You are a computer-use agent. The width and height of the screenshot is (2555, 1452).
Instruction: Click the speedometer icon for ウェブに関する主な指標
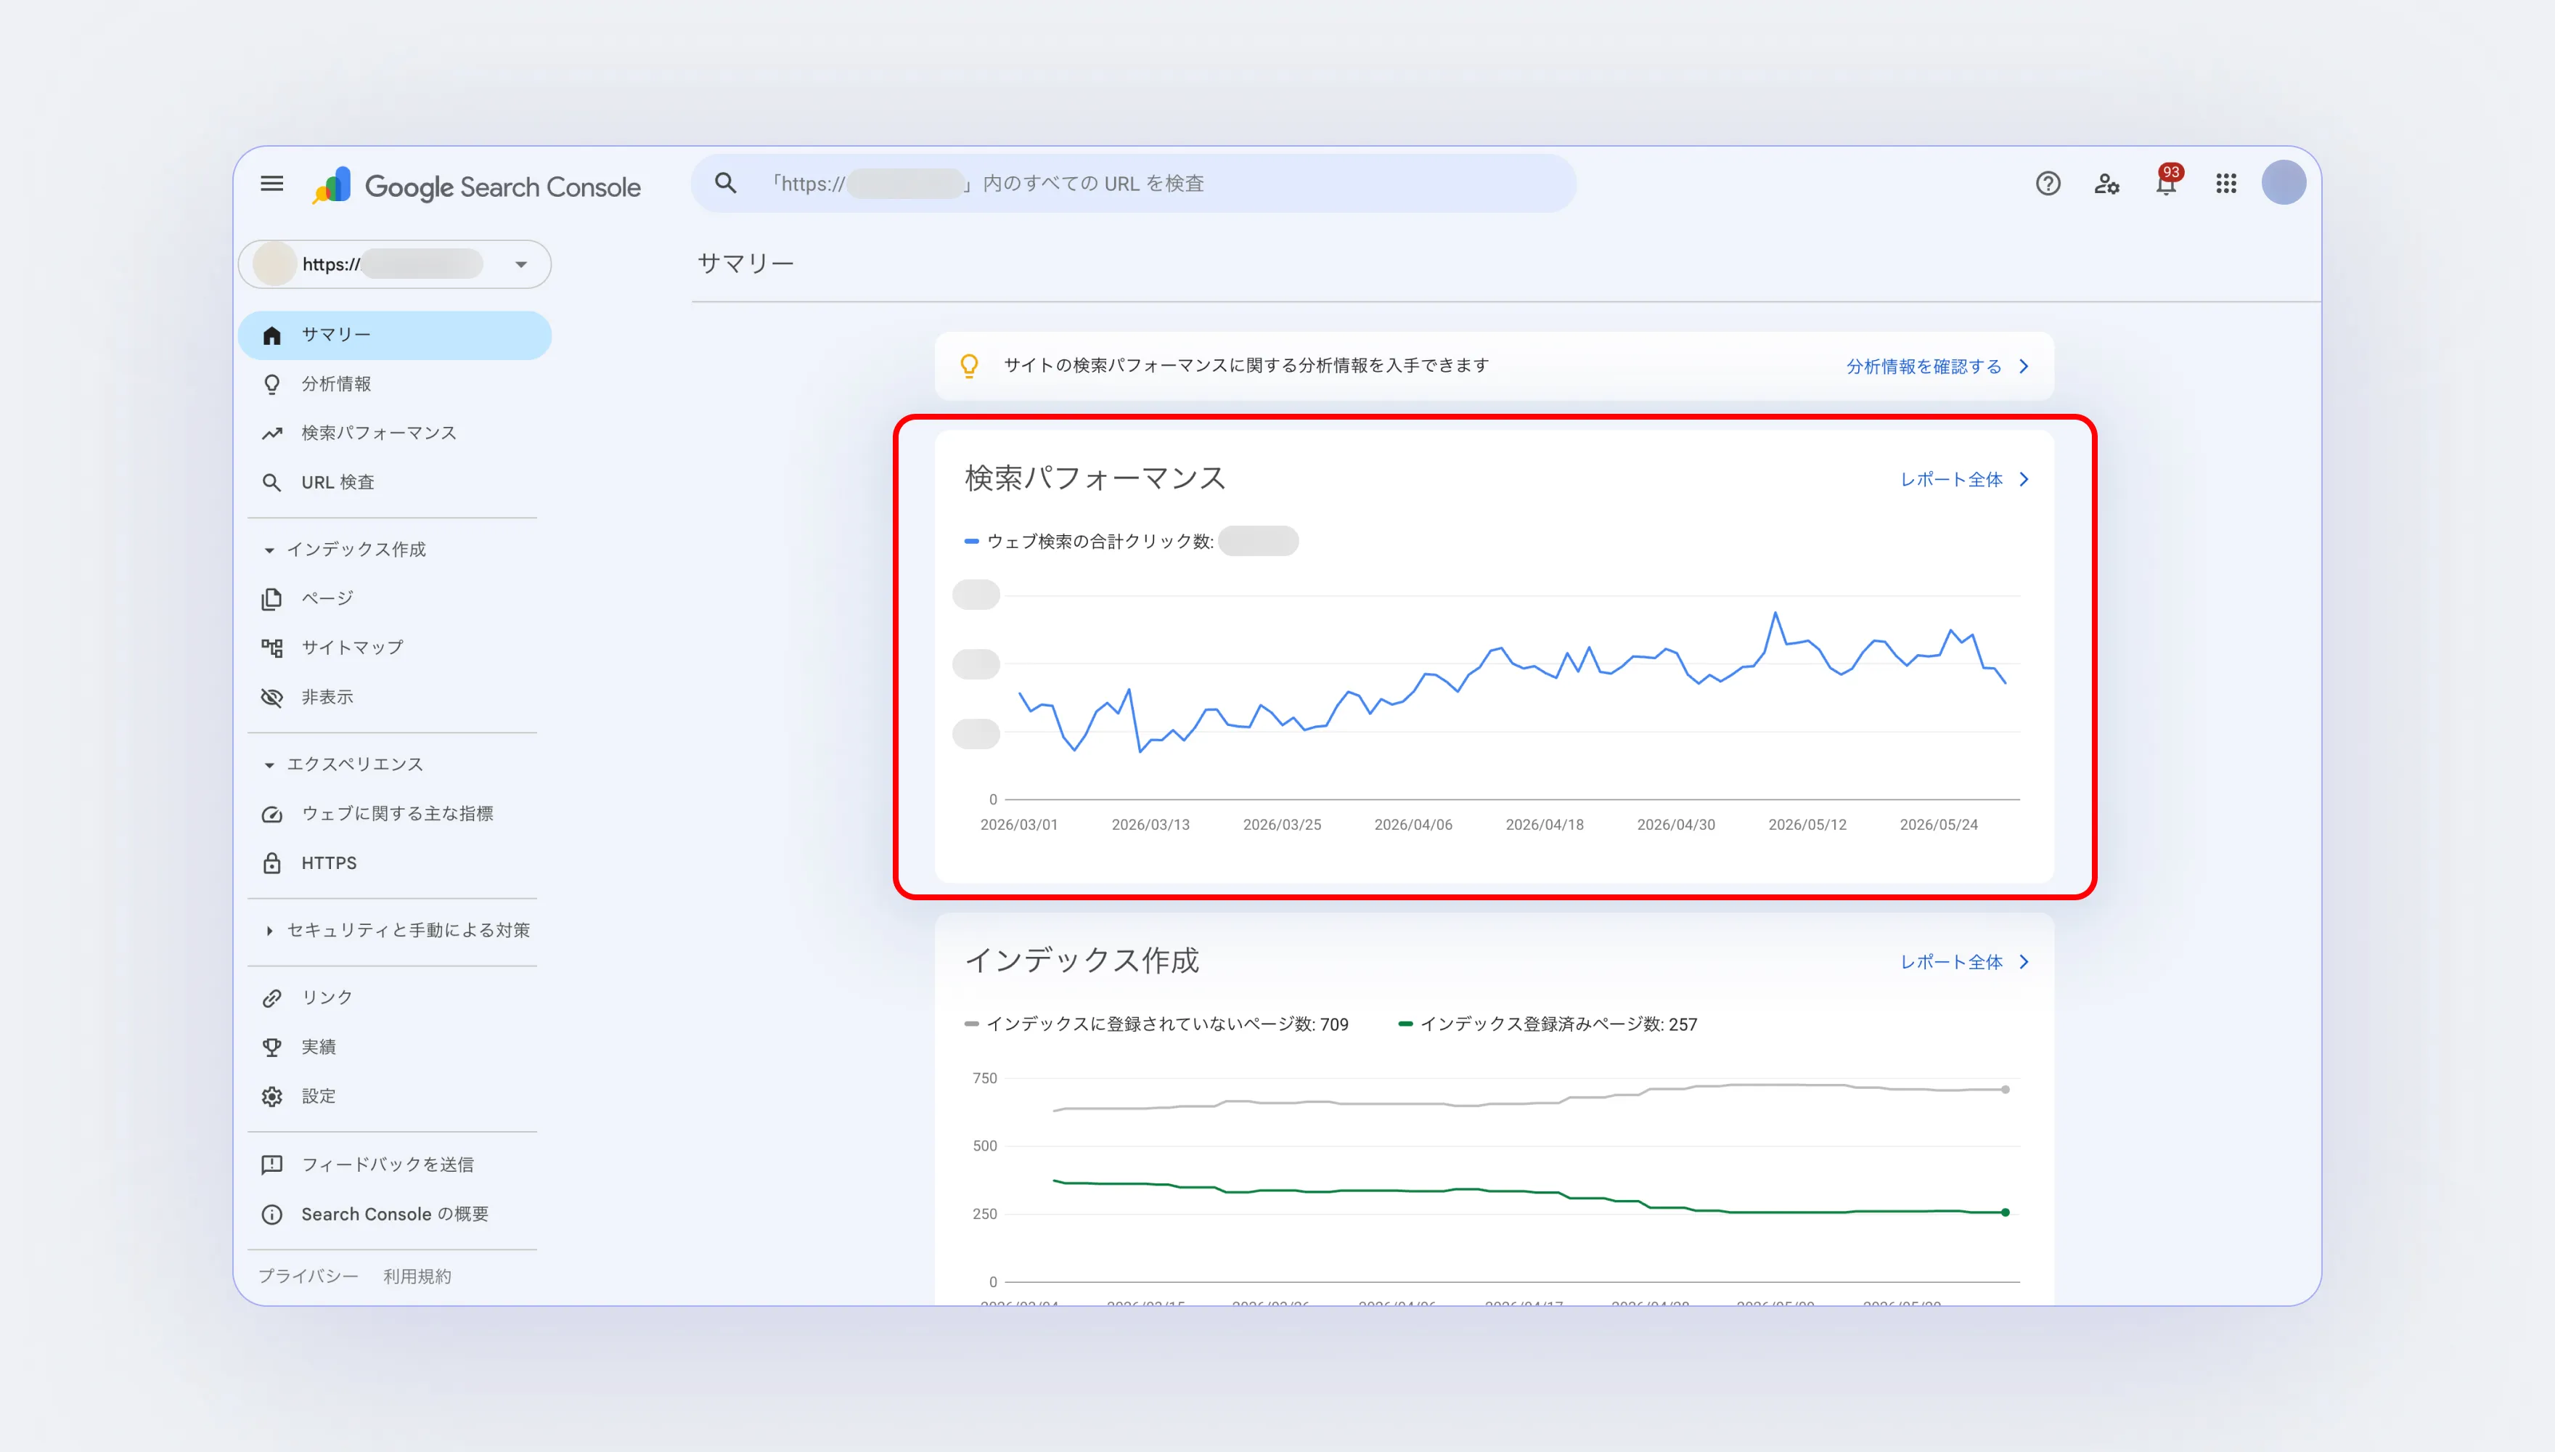271,814
